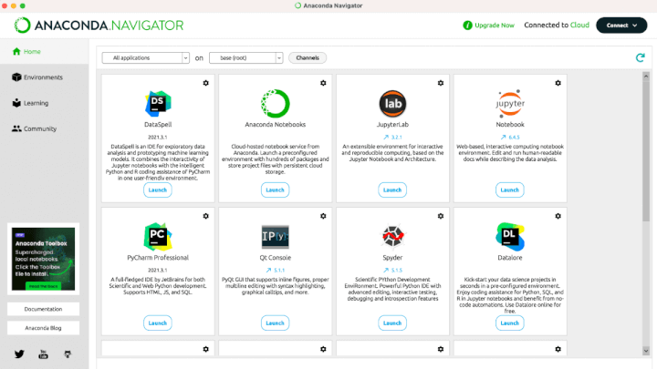Screen dimensions: 657x369
Task: Launch DataSpell
Action: [158, 190]
